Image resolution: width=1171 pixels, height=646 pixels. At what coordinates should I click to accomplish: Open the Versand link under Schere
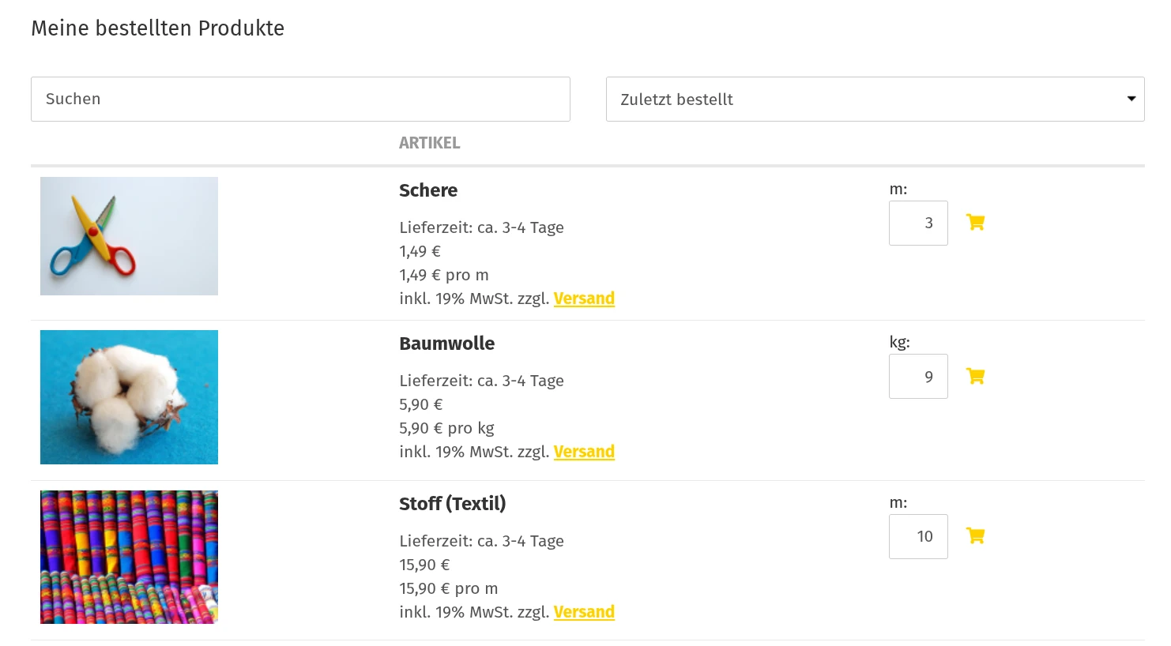tap(584, 299)
